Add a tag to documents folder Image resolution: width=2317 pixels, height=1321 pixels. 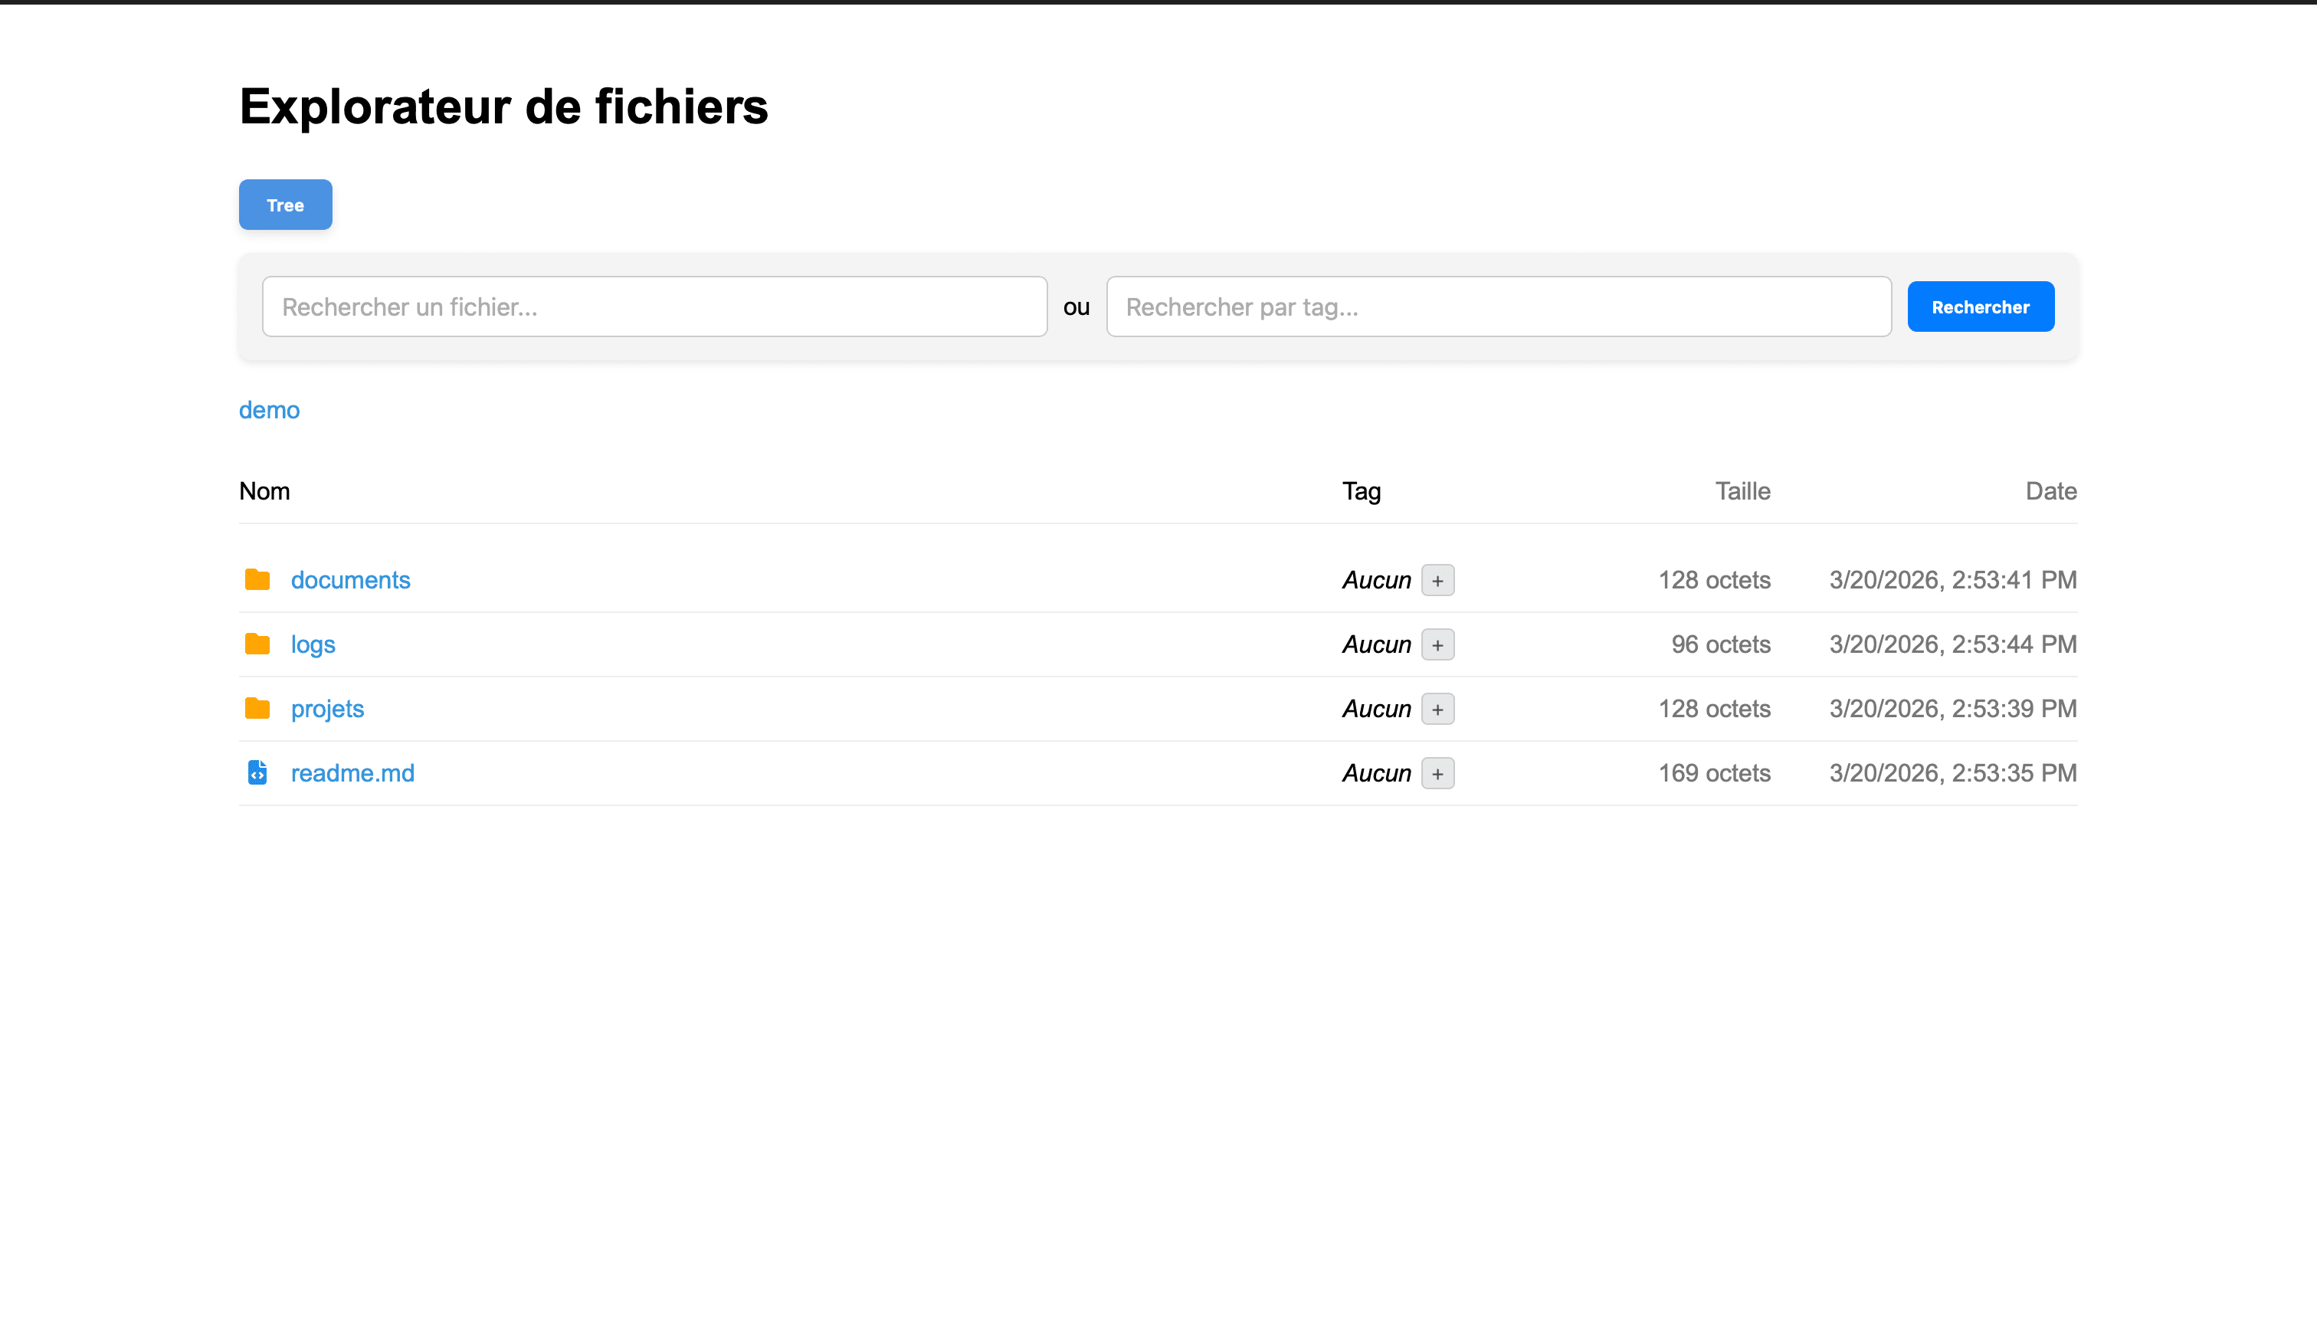[1437, 581]
